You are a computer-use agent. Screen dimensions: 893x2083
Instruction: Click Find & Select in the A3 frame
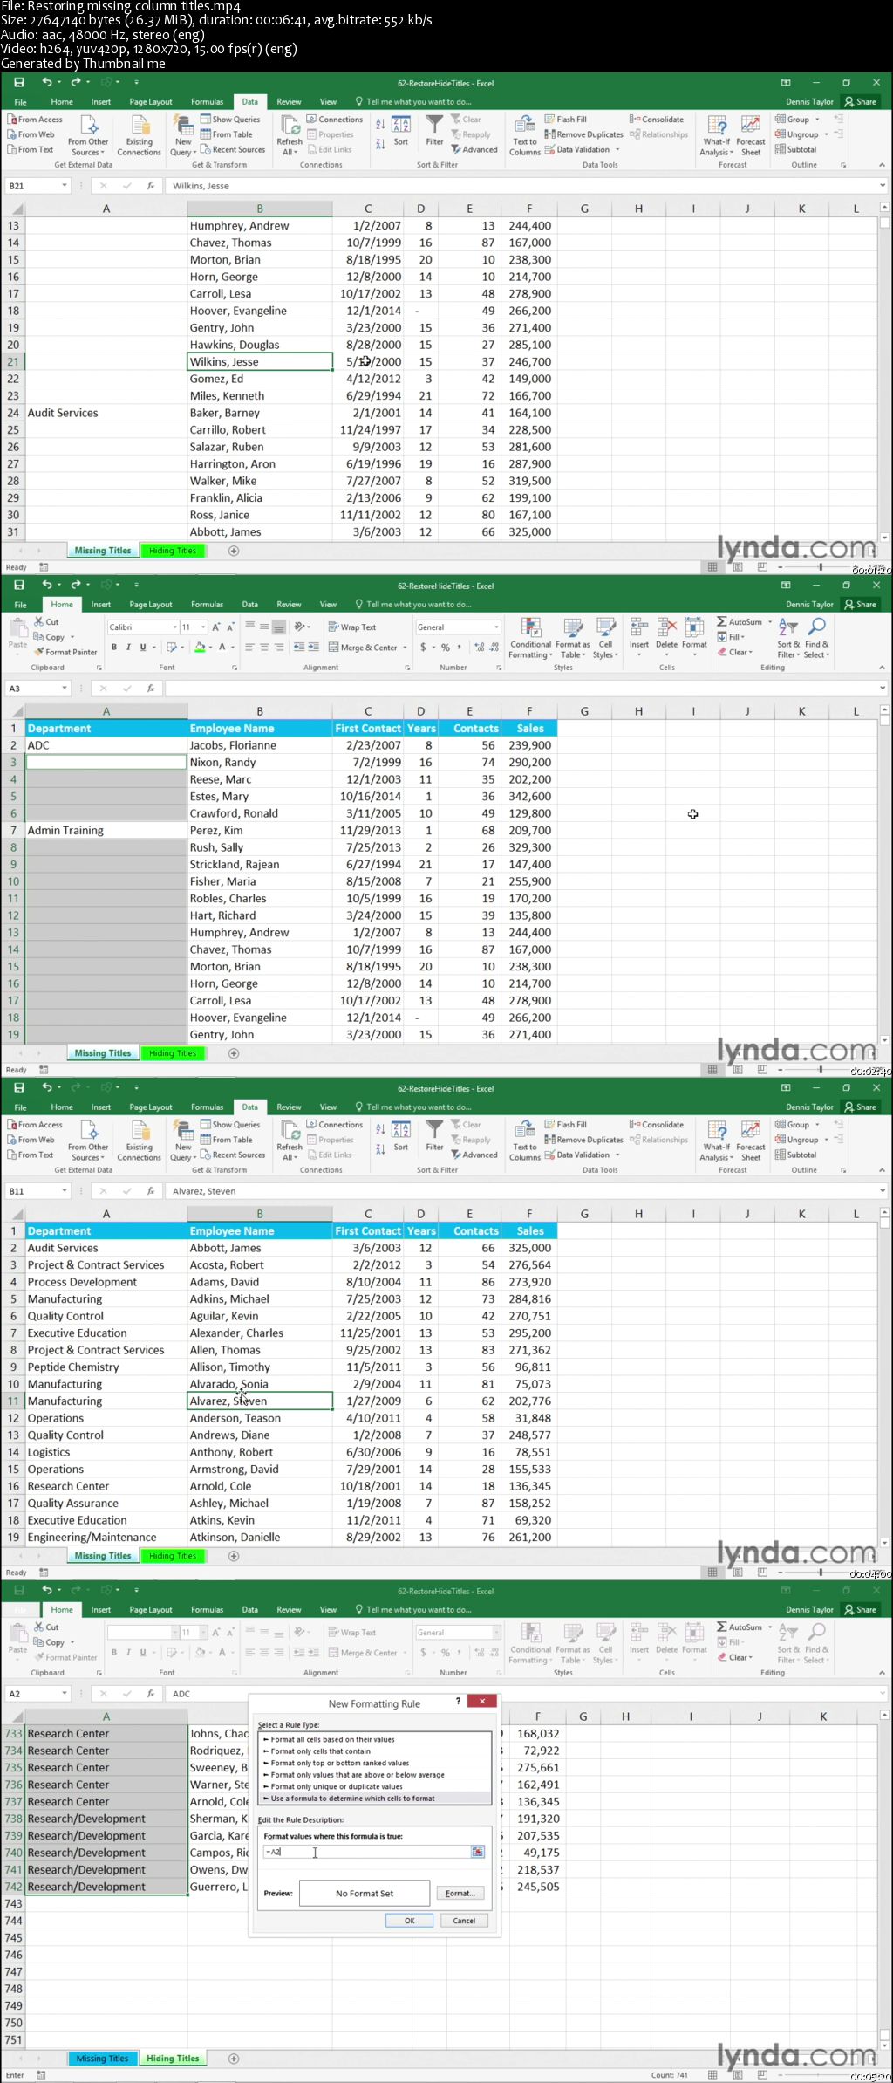click(x=816, y=638)
